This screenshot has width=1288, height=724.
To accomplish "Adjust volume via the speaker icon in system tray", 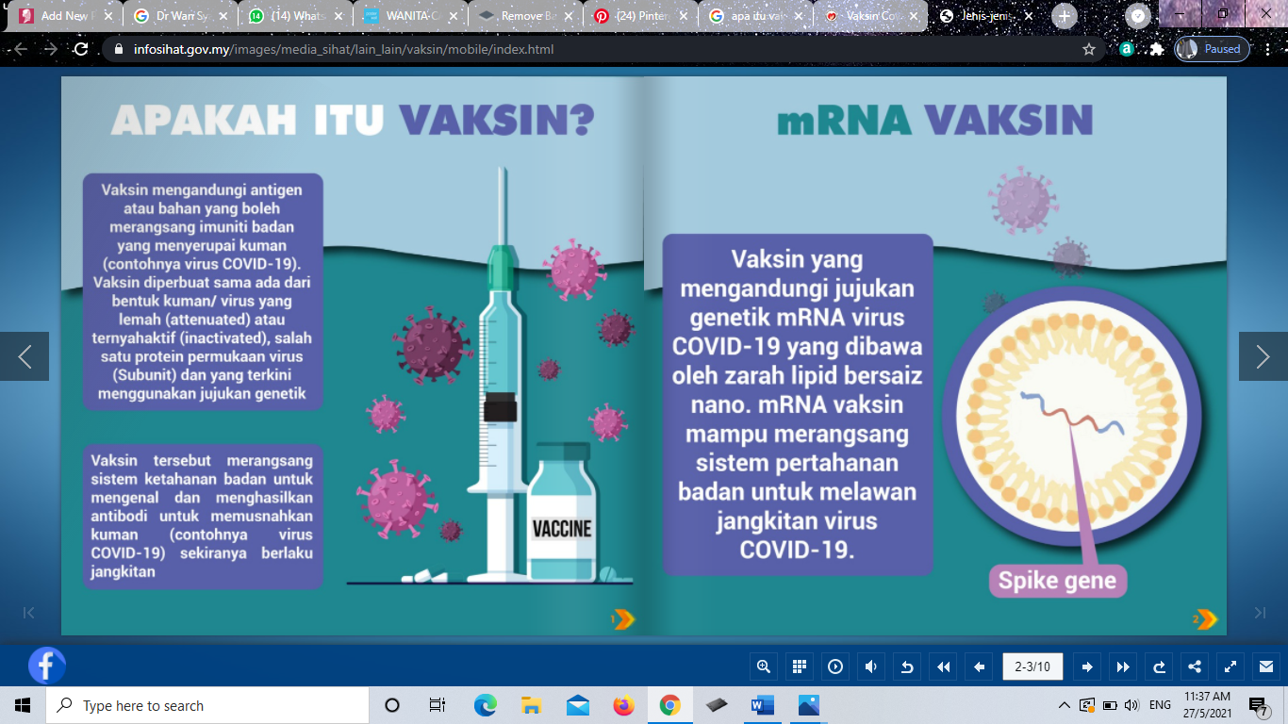I will (1132, 703).
